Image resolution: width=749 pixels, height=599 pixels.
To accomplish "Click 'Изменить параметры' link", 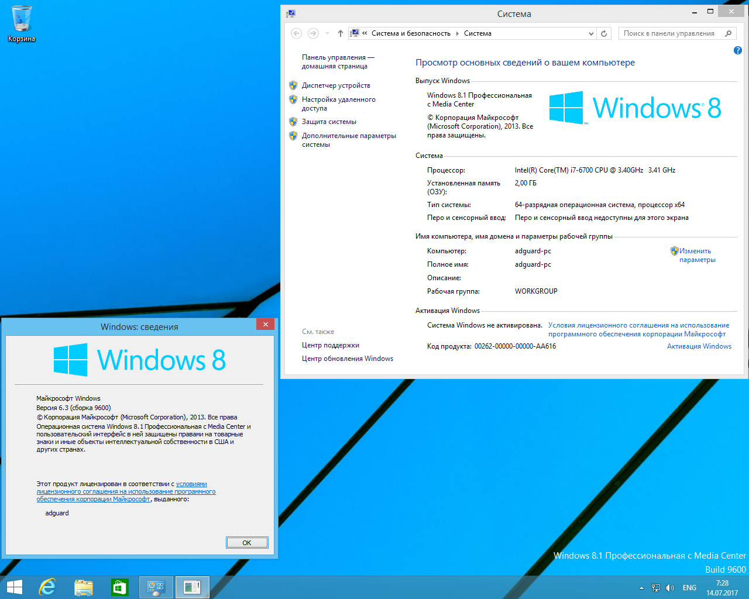I will coord(697,255).
